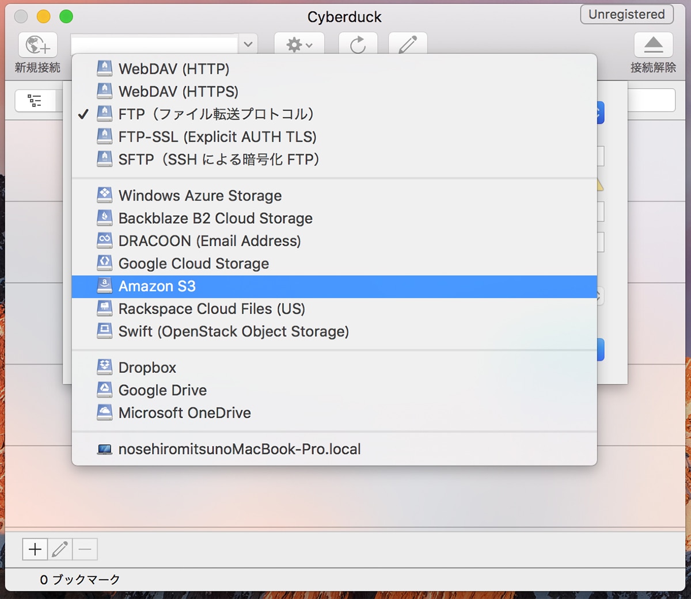Open the gear action menu
This screenshot has height=599, width=691.
[x=299, y=44]
